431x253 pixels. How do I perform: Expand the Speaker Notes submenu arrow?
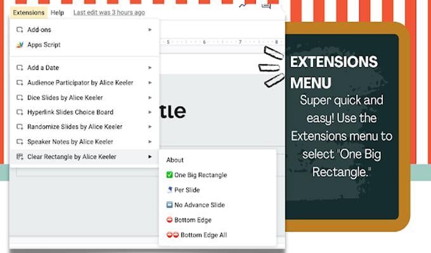coord(150,142)
